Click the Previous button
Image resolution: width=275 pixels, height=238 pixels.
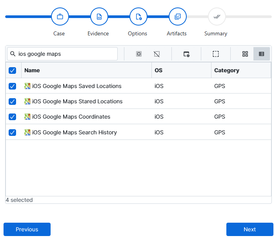tap(27, 229)
